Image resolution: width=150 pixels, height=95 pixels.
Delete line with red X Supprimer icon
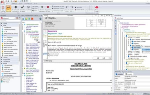click(x=48, y=8)
